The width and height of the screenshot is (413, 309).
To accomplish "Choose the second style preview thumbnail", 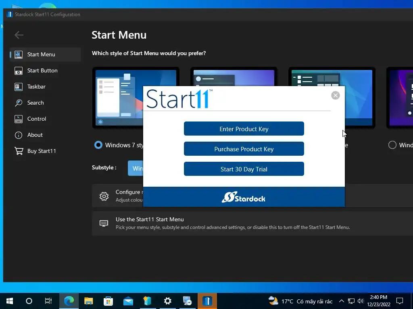I will click(234, 77).
